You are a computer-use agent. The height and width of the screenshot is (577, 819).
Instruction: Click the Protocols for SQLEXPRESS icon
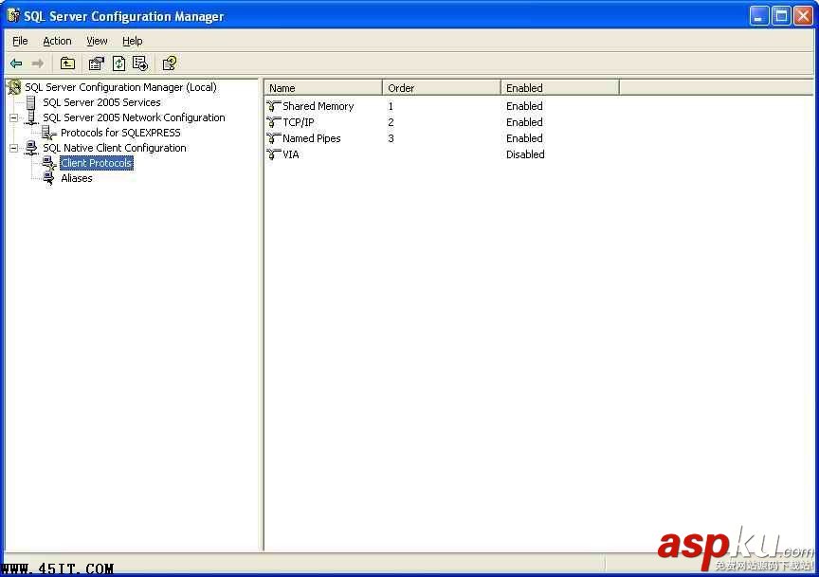pyautogui.click(x=48, y=133)
